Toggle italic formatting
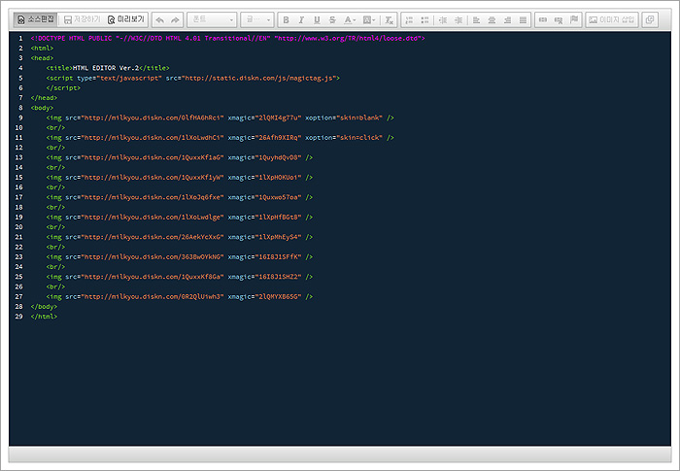680x471 pixels. tap(301, 20)
